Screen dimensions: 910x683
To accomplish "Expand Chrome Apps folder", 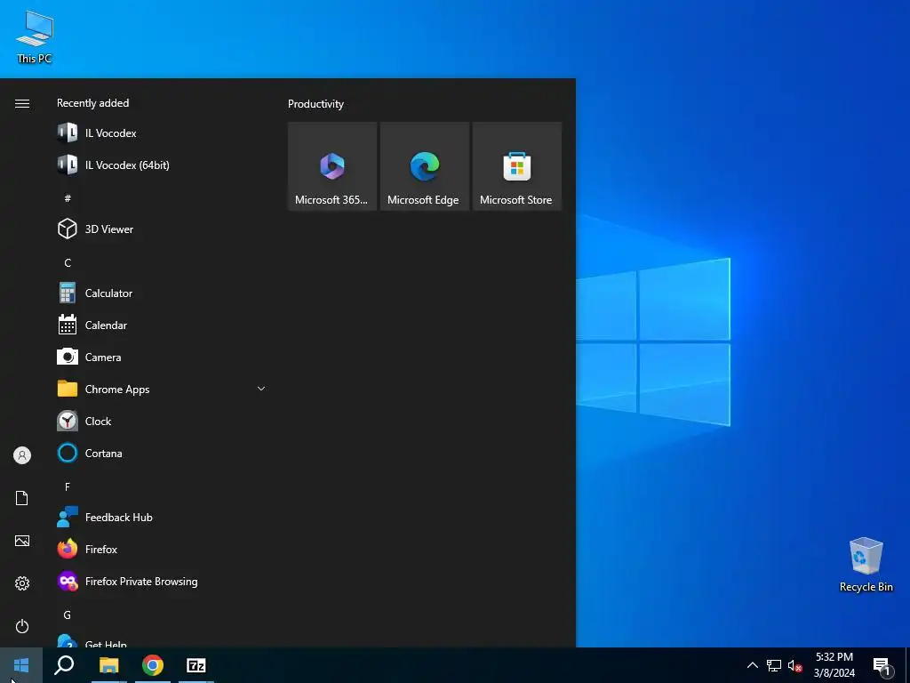I will [162, 390].
